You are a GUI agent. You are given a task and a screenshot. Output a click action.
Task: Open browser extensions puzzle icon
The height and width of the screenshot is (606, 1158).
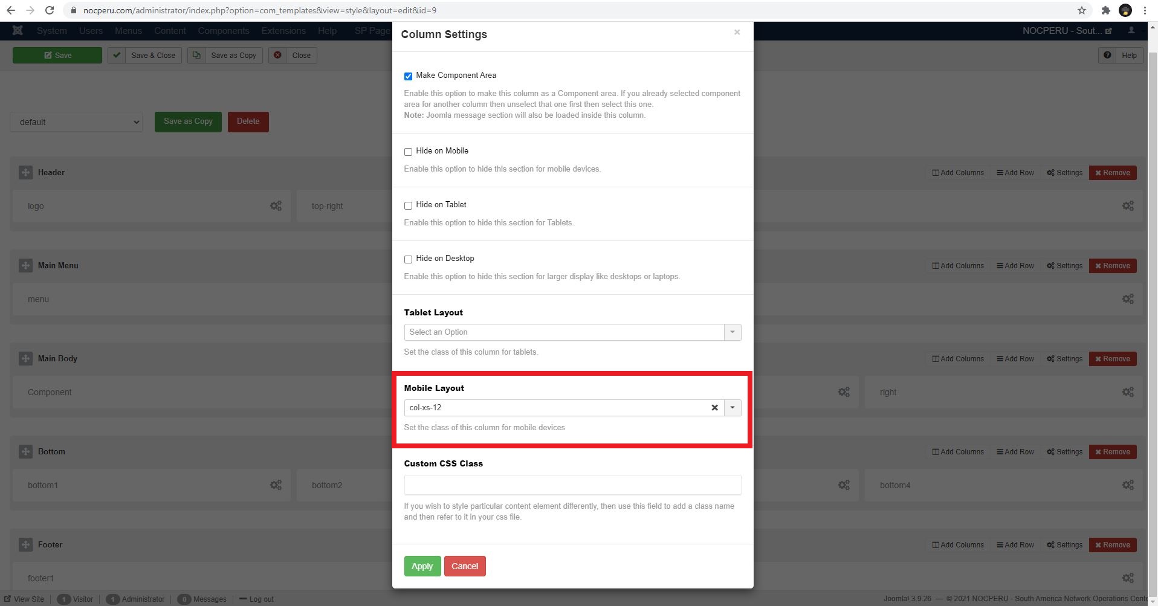click(x=1105, y=10)
